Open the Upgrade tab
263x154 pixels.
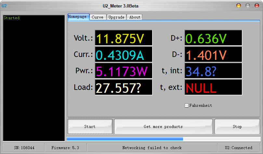[x=116, y=17]
